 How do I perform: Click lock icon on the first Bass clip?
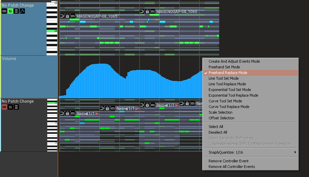click(x=68, y=113)
